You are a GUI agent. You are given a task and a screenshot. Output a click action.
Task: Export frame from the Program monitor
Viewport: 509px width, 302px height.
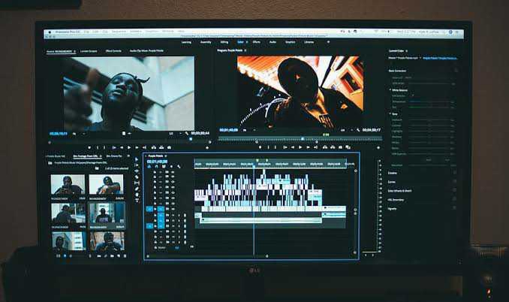[341, 147]
